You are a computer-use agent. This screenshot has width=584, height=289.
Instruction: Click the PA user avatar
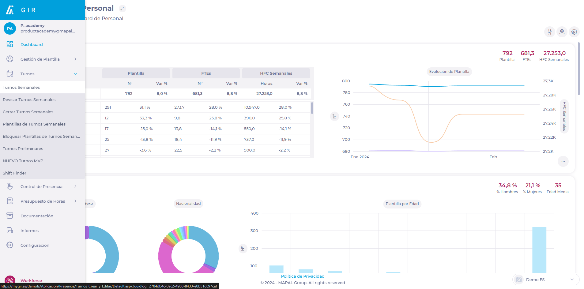[x=10, y=28]
